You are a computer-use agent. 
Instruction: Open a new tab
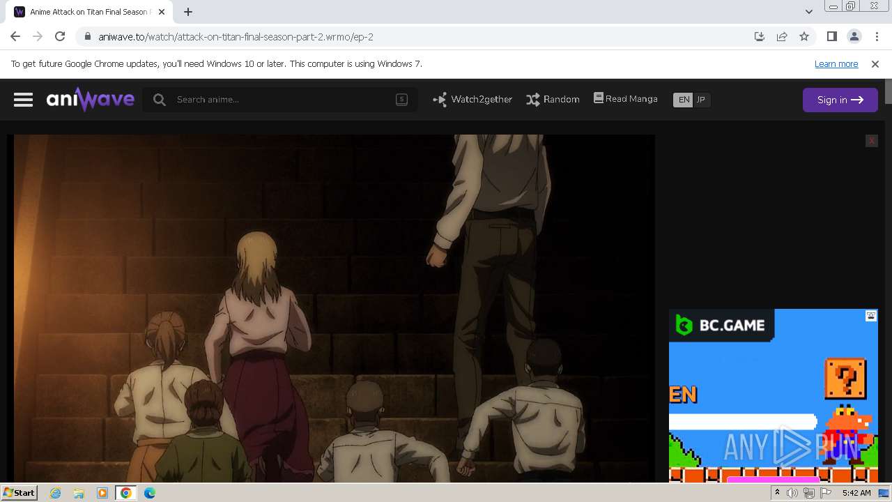188,12
